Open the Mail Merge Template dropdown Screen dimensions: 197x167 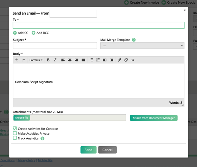click(142, 45)
